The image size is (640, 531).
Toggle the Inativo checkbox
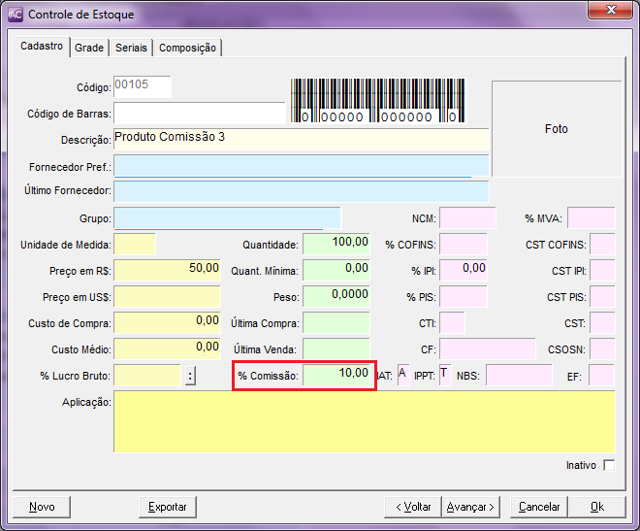609,465
